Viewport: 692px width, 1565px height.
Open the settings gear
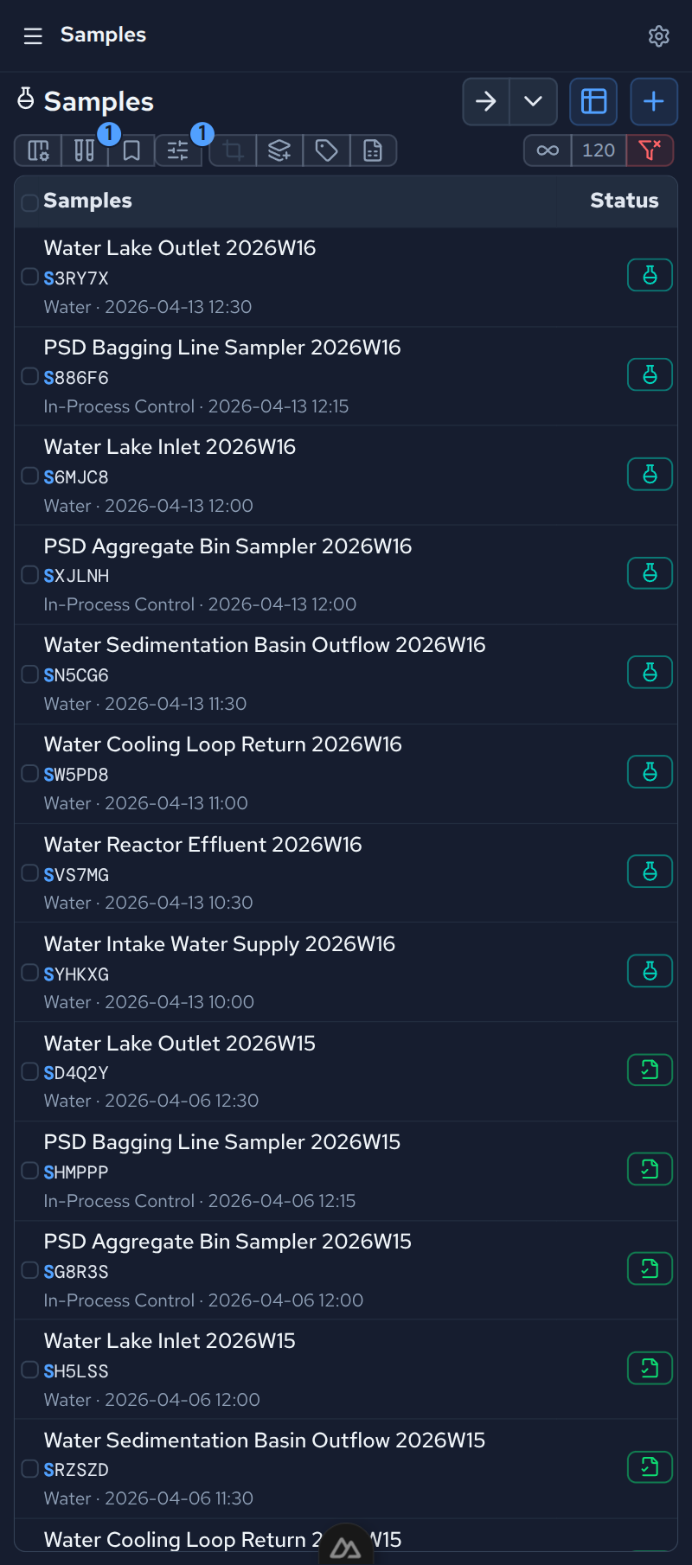(659, 35)
